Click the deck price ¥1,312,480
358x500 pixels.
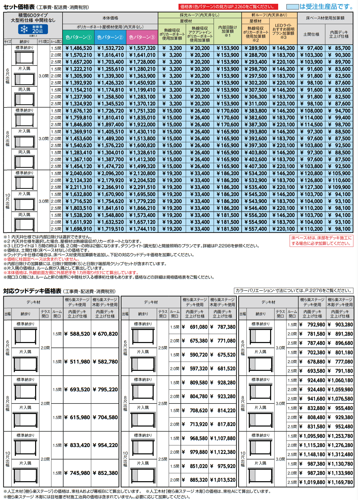click(340, 455)
